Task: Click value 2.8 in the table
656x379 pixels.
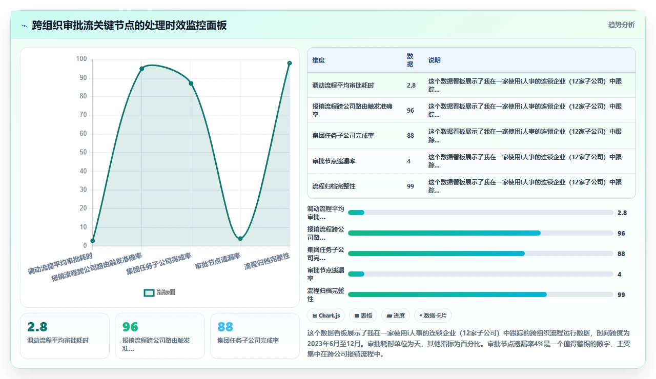Action: pyautogui.click(x=411, y=86)
